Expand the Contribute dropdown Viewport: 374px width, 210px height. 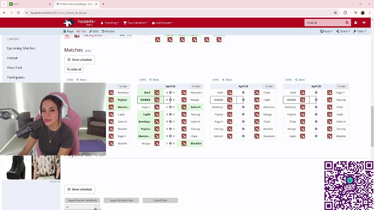pos(162,23)
